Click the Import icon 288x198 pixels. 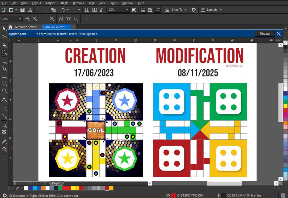point(87,10)
